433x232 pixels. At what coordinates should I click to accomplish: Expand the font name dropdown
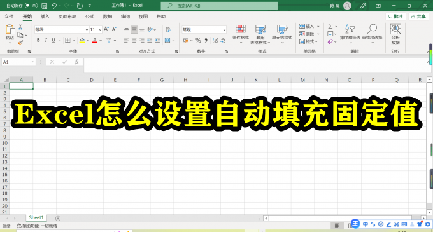click(x=87, y=29)
